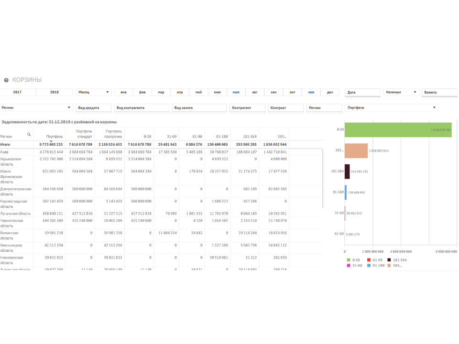Click the help icon beside КОРЗИНЫ title
This screenshot has height=344, width=459.
6,80
